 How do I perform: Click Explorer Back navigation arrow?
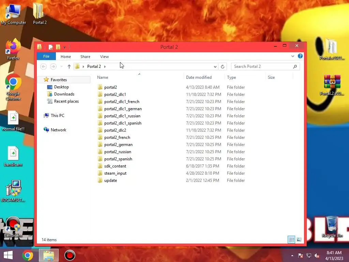[43, 67]
